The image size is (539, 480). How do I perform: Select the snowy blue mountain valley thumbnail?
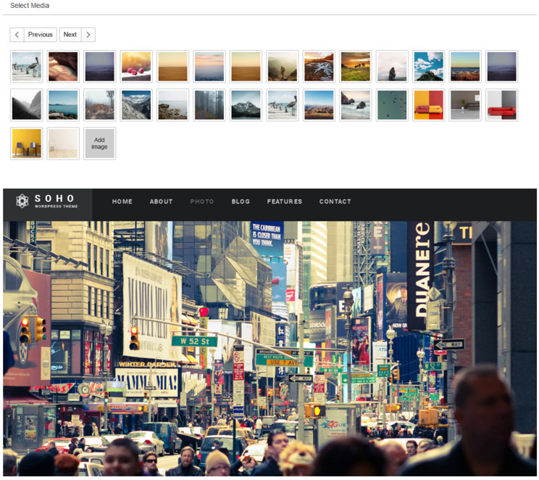tap(136, 105)
